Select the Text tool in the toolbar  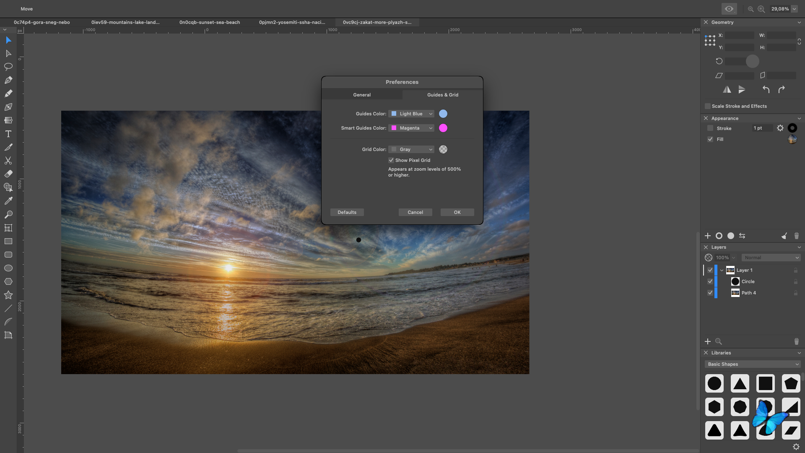coord(8,134)
